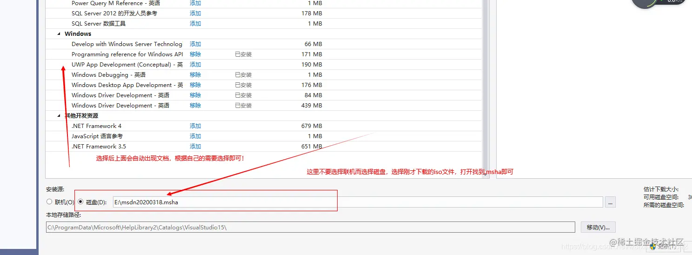Select the "JavaScript 语言参考" row text
Viewport: 692px width, 255px height.
tap(97, 136)
